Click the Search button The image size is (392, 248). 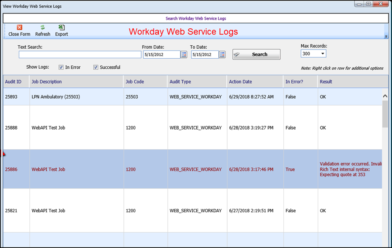tap(256, 54)
